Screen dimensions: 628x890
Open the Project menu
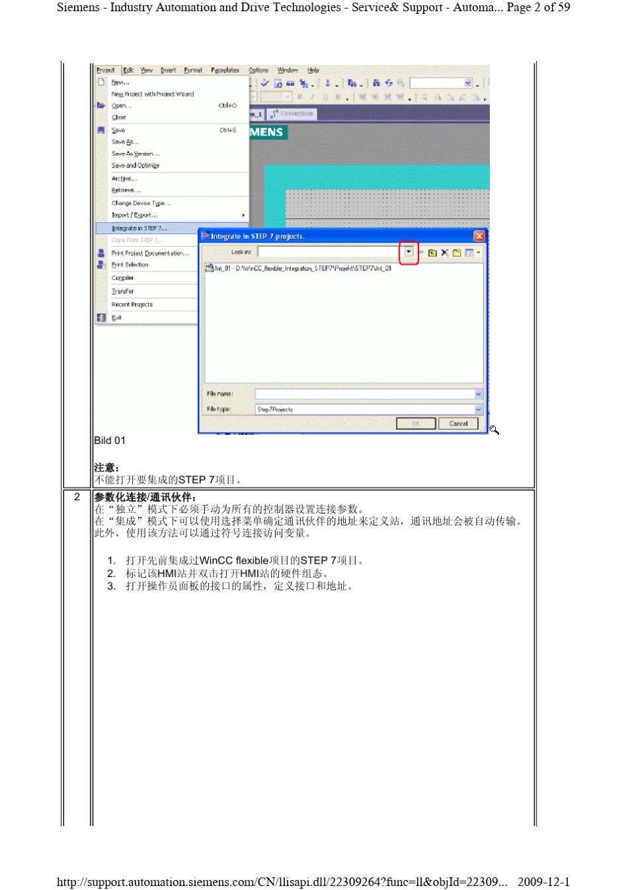(x=105, y=70)
